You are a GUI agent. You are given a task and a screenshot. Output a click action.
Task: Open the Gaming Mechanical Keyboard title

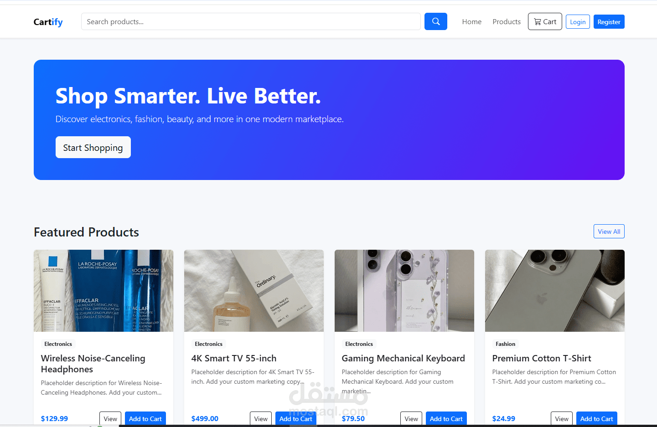pyautogui.click(x=404, y=358)
